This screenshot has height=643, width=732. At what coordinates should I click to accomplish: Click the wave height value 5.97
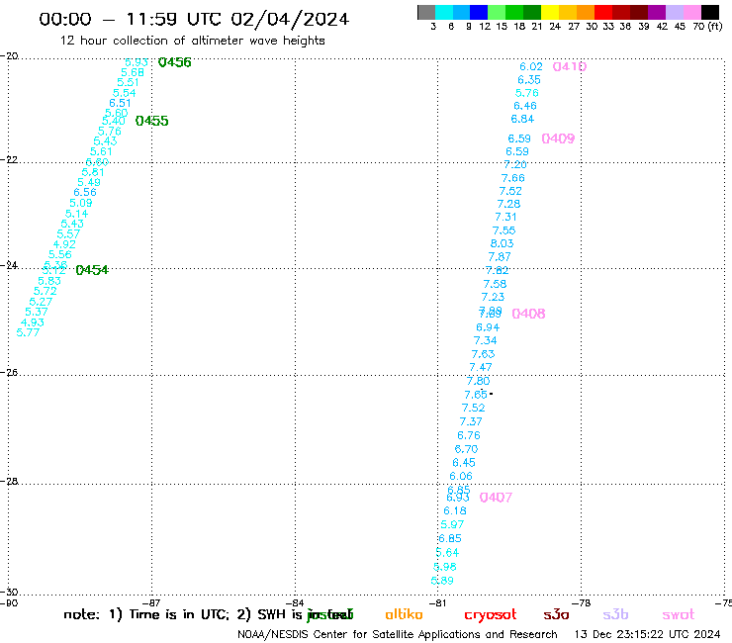click(x=452, y=524)
